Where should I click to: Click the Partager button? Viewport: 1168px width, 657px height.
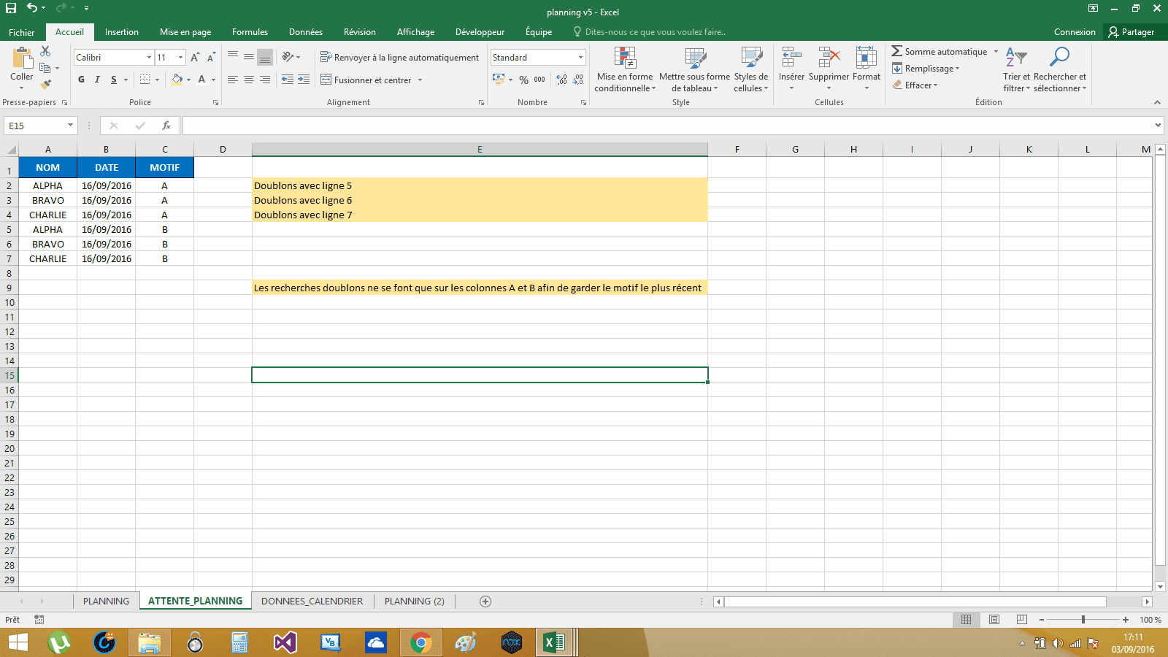click(x=1131, y=32)
